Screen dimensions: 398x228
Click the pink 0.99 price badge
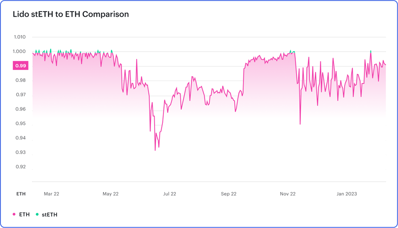(x=21, y=66)
